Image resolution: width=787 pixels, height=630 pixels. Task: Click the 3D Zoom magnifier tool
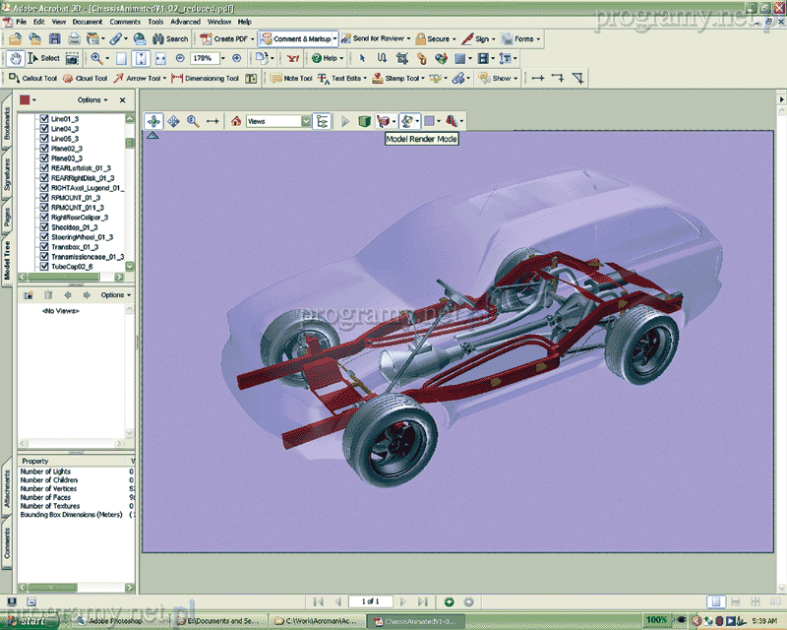point(193,121)
